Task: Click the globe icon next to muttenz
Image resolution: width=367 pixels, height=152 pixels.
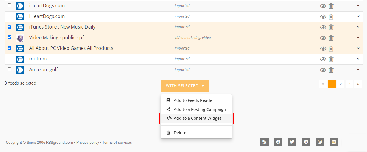Action: pos(20,59)
